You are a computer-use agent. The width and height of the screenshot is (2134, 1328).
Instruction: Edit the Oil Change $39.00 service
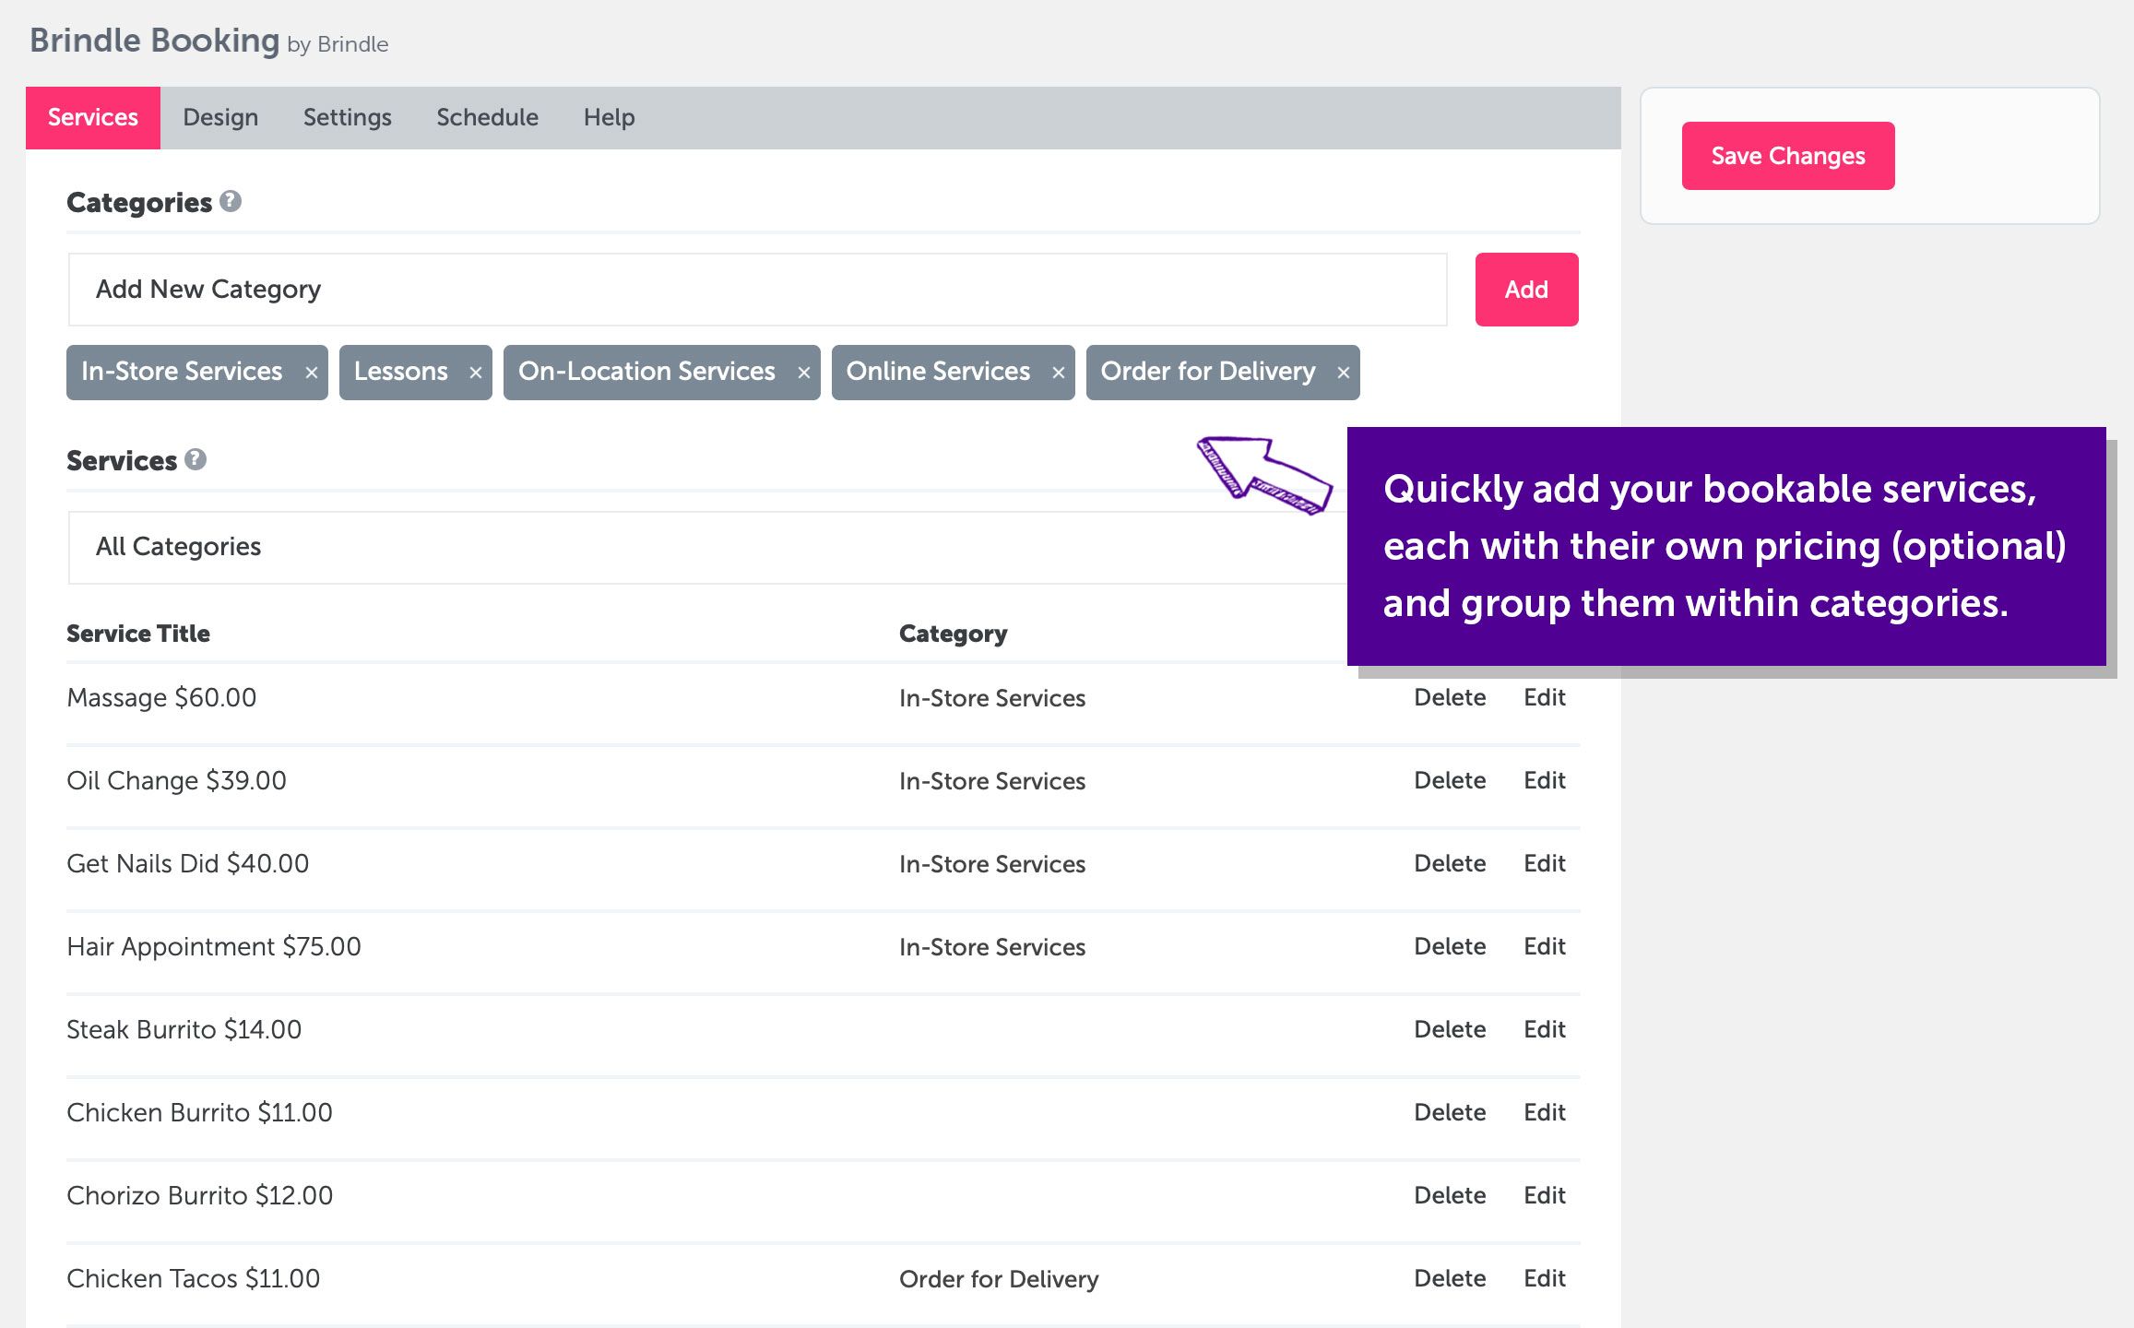tap(1545, 781)
